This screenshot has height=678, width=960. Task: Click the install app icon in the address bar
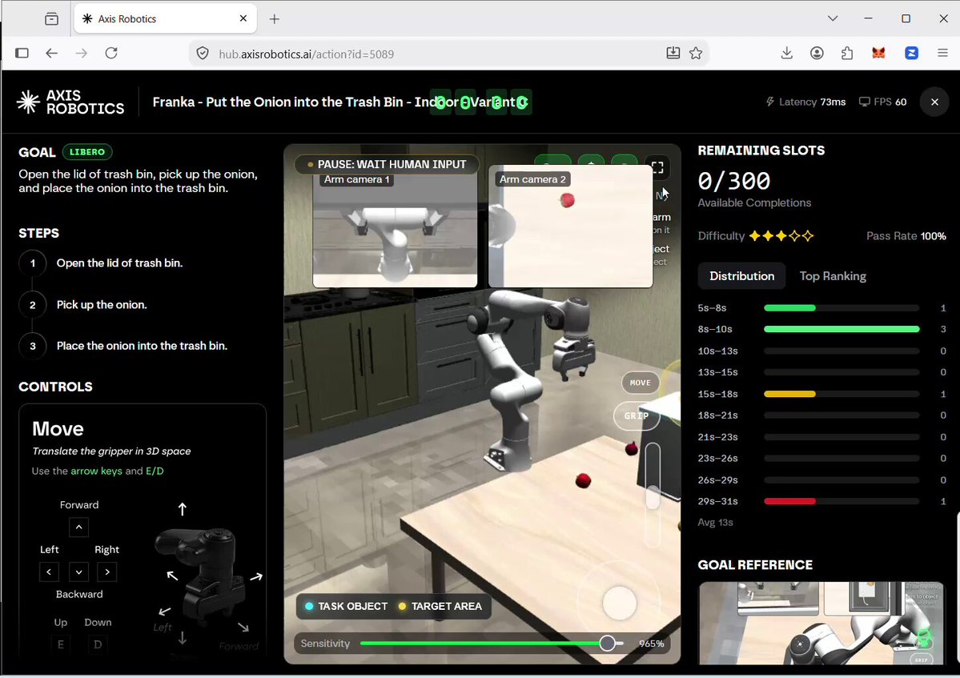click(673, 54)
